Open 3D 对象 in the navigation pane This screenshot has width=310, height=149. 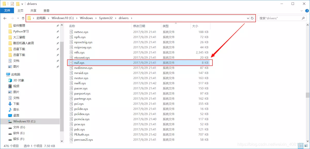(x=19, y=80)
